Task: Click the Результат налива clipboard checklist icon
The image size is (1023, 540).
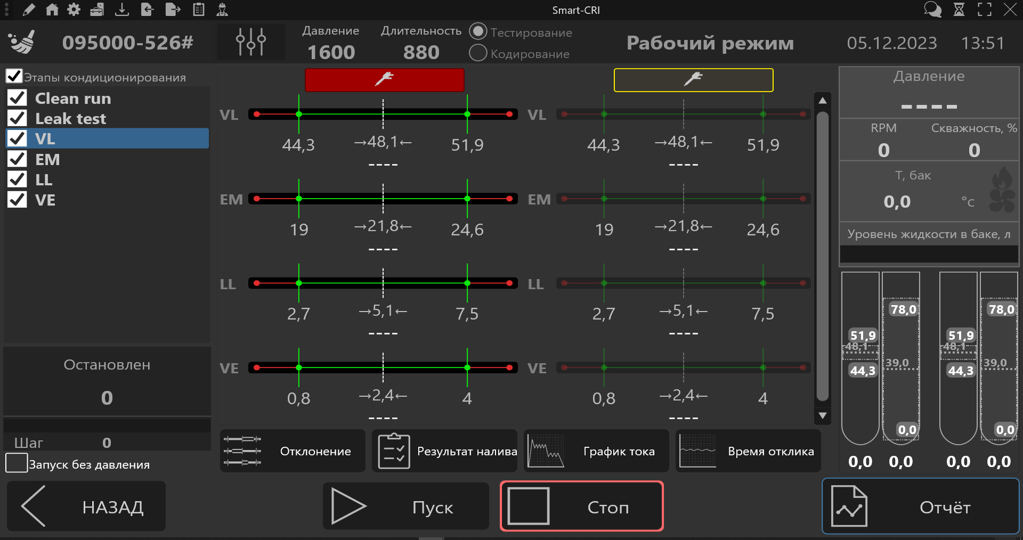Action: 394,451
